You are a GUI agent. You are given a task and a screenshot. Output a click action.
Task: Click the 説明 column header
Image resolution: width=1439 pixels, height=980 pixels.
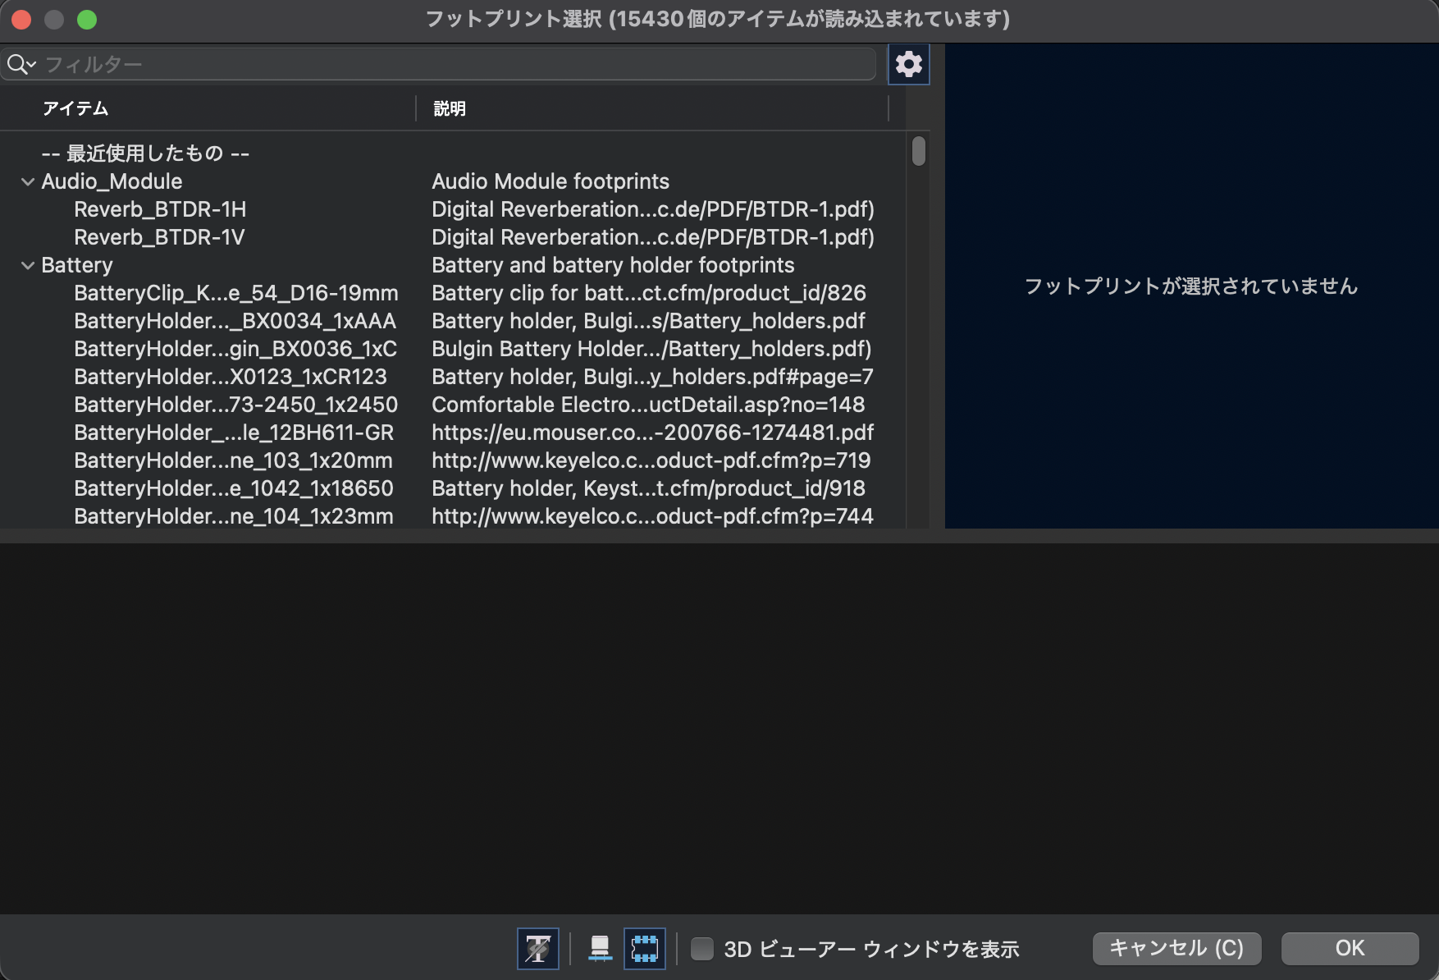[x=450, y=108]
